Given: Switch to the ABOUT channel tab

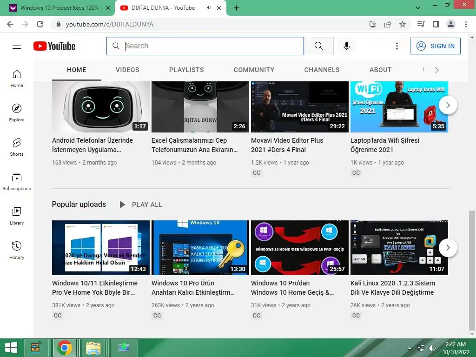Looking at the screenshot, I should (380, 70).
